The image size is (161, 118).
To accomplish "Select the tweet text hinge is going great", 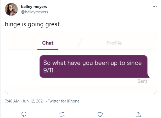I will tap(32, 24).
